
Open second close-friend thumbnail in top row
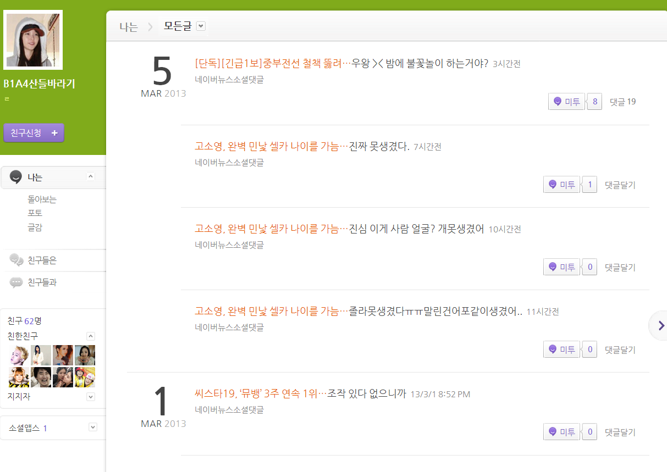(x=41, y=355)
